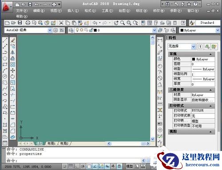Select the Circle draw tool

click(x=5, y=76)
